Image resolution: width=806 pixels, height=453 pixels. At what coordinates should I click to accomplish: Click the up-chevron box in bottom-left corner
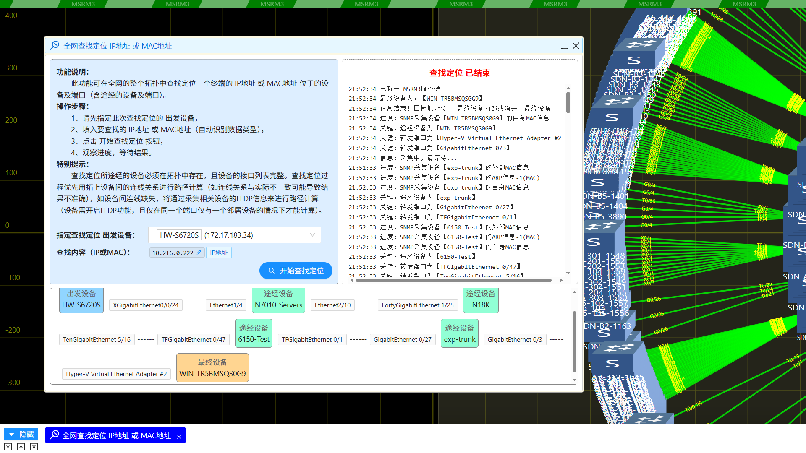click(21, 447)
